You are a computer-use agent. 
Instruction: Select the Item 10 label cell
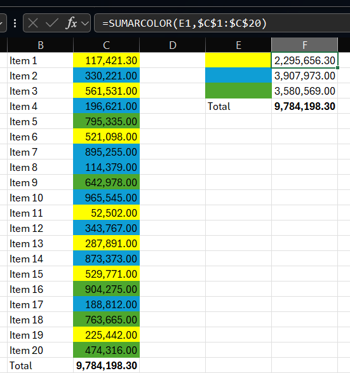coord(41,198)
